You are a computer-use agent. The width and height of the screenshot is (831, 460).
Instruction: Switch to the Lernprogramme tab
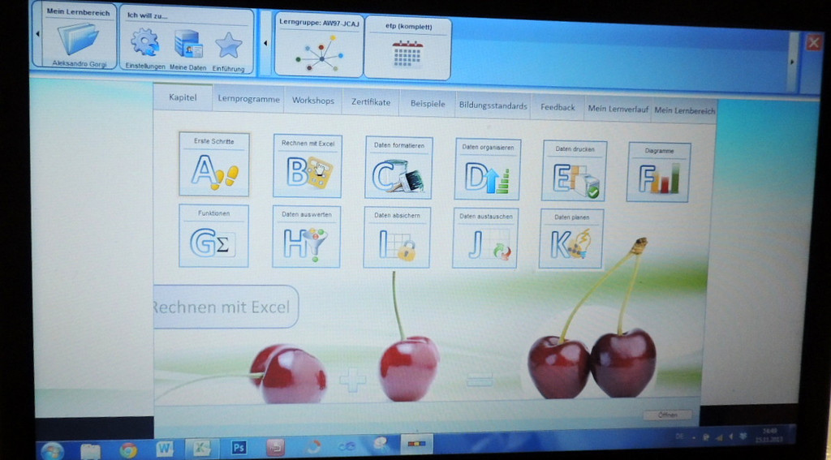tap(248, 100)
